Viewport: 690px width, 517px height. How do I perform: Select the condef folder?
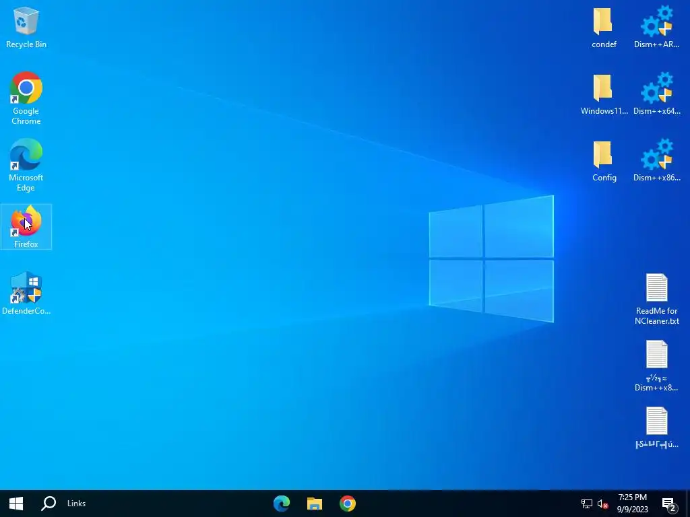[604, 27]
